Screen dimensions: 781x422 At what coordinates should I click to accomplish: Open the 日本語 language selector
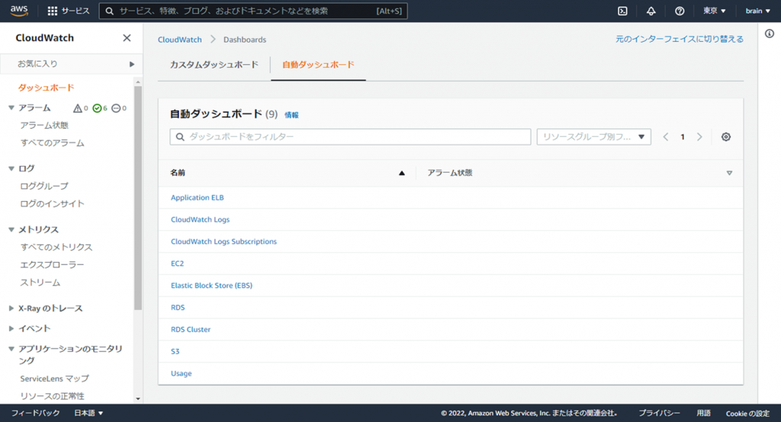[x=88, y=413]
